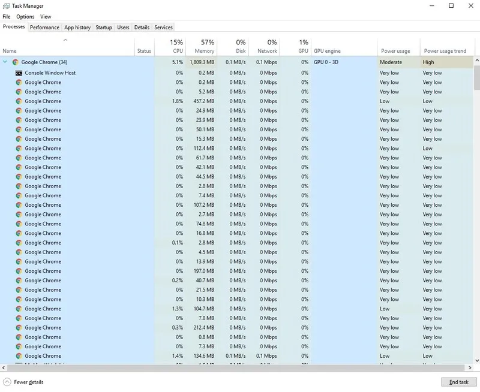Sort by the Power usage column header
The image size is (480, 392).
point(398,47)
